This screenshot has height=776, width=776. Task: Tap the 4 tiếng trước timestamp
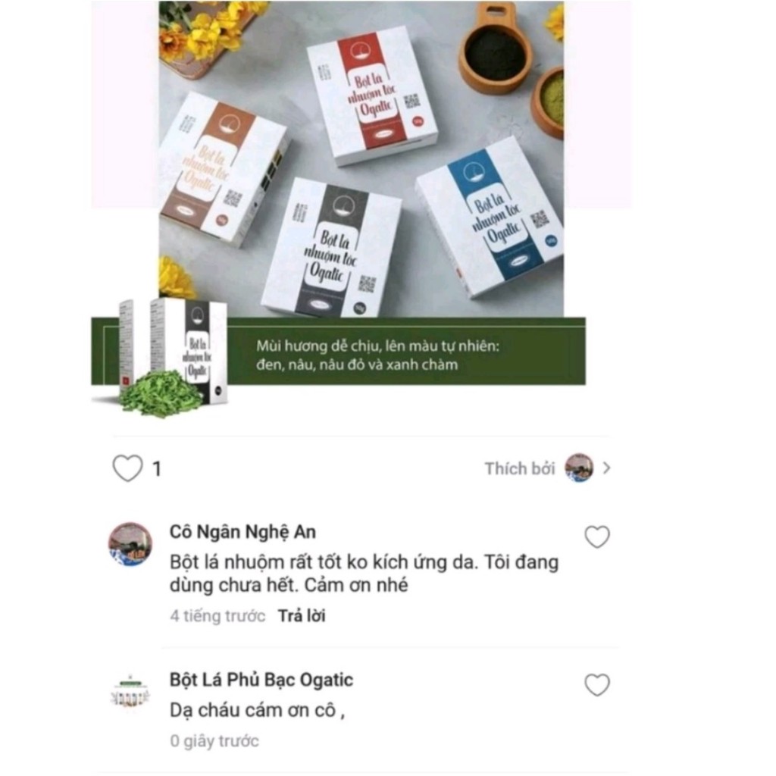[x=217, y=615]
